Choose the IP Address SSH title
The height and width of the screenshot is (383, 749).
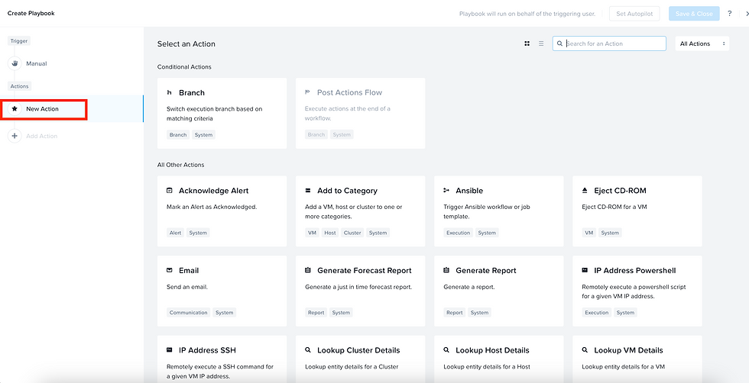tap(207, 349)
